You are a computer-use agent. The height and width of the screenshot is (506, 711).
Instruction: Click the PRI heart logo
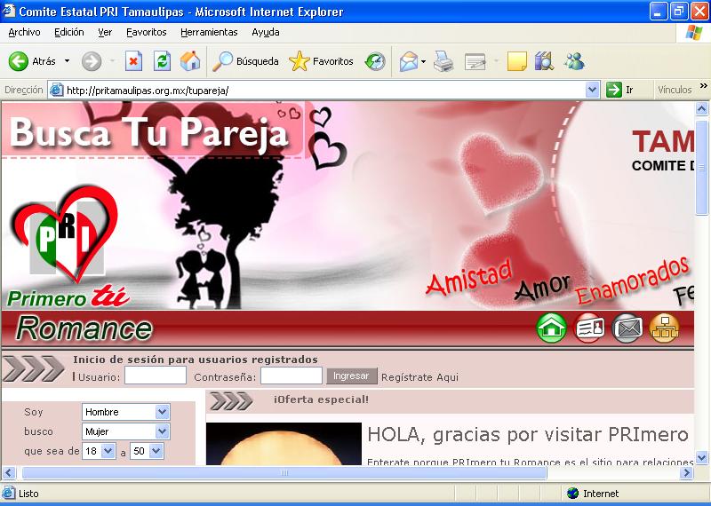[64, 233]
